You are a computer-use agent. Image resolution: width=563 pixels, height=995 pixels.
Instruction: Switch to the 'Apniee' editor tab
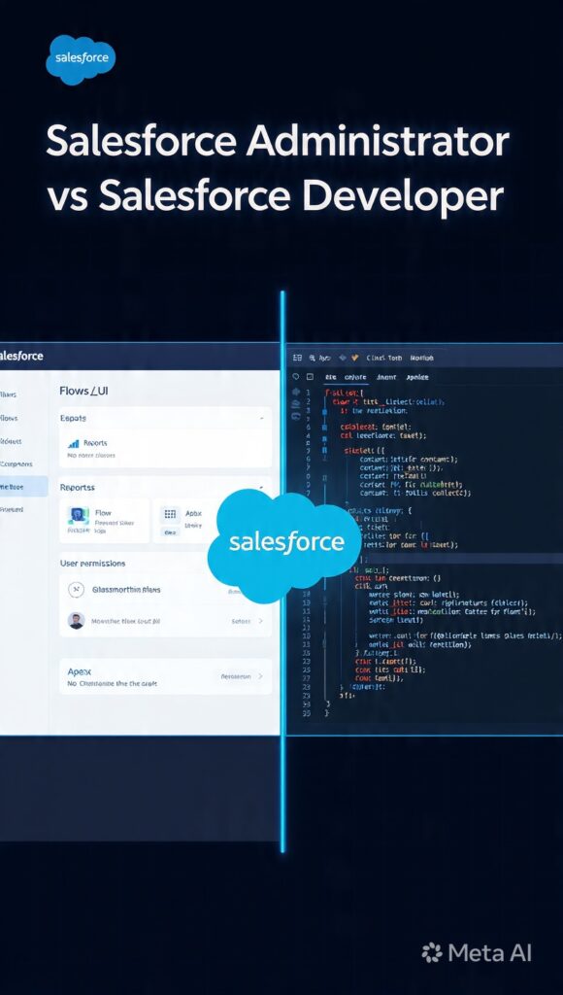coord(417,377)
